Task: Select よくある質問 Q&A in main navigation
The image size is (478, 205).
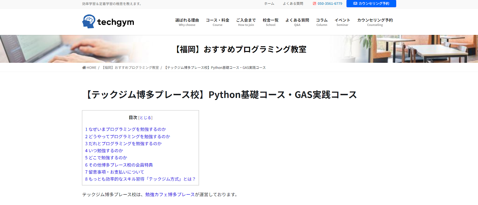Action: [x=297, y=22]
